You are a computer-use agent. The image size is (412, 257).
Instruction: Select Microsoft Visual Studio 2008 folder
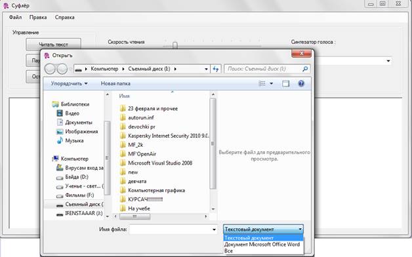156,163
